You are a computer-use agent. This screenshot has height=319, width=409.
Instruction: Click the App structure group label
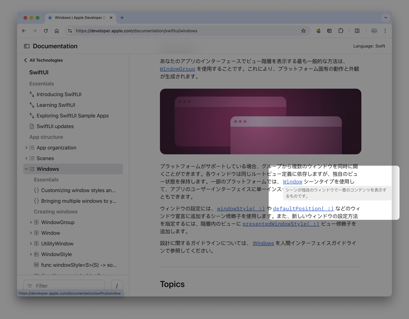46,137
